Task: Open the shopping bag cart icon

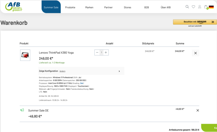Action: pyautogui.click(x=206, y=7)
